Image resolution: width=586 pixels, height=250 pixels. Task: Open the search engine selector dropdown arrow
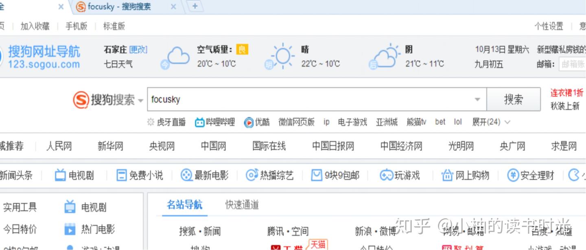(x=140, y=100)
